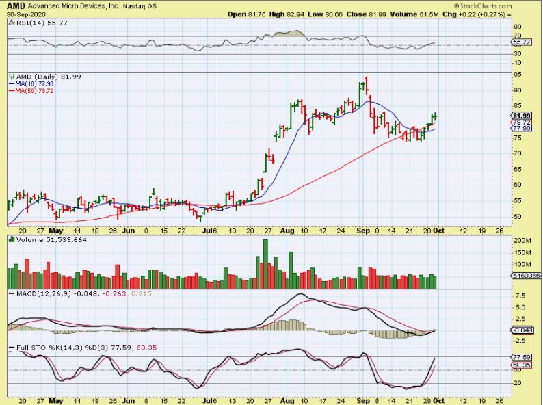The image size is (543, 405).
Task: Click the 200M volume axis label
Action: pyautogui.click(x=523, y=240)
